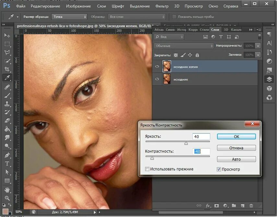This screenshot has height=217, width=277.
Task: Uncheck the 'Просмотр' preview checkbox
Action: (219, 169)
